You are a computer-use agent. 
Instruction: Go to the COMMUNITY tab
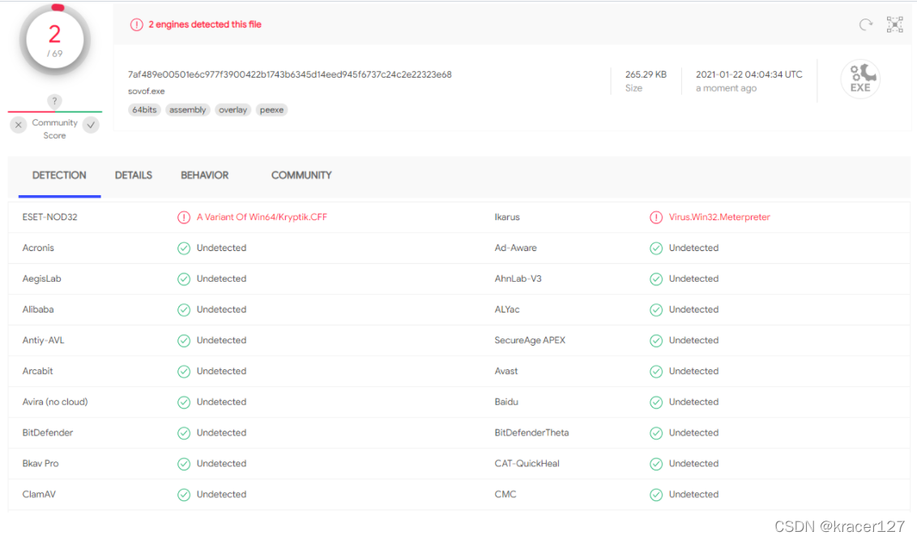[301, 175]
